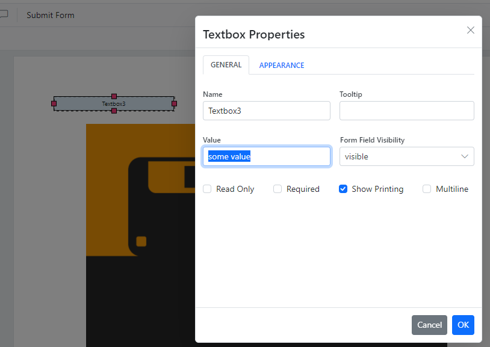Uncheck the Show Printing checkbox
The width and height of the screenshot is (490, 347).
tap(343, 189)
